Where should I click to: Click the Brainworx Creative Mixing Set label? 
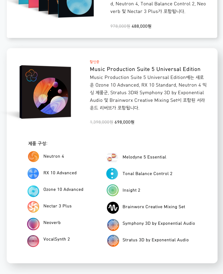pyautogui.click(x=154, y=207)
